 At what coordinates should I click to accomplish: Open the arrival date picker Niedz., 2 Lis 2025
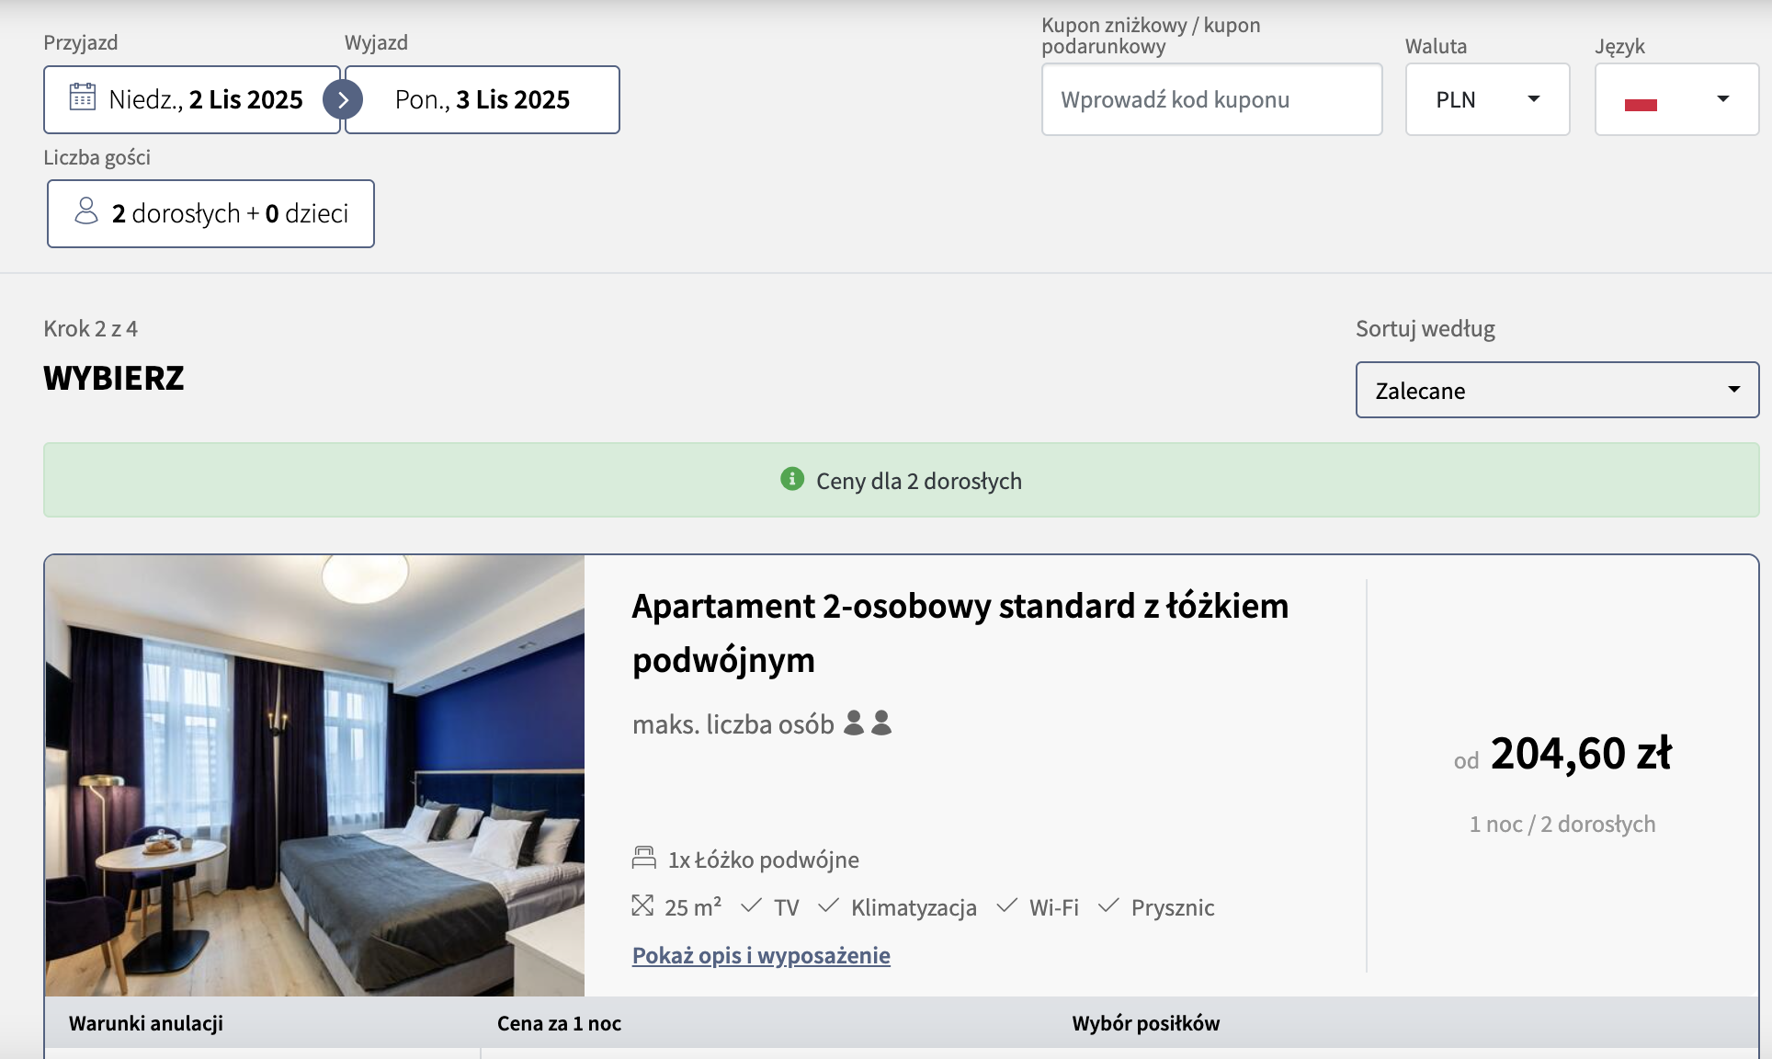[192, 99]
